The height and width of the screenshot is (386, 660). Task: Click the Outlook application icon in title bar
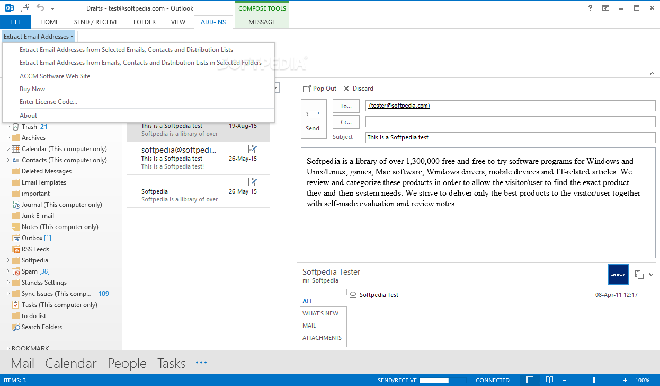click(x=10, y=8)
